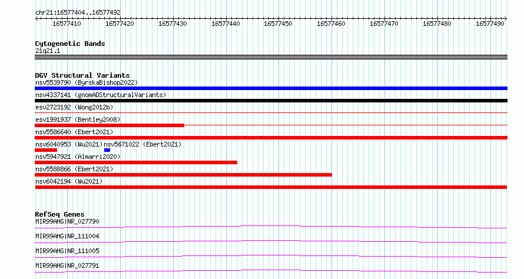Click the chr21:16577404..16577492 region label
The image size is (524, 279).
[78, 12]
